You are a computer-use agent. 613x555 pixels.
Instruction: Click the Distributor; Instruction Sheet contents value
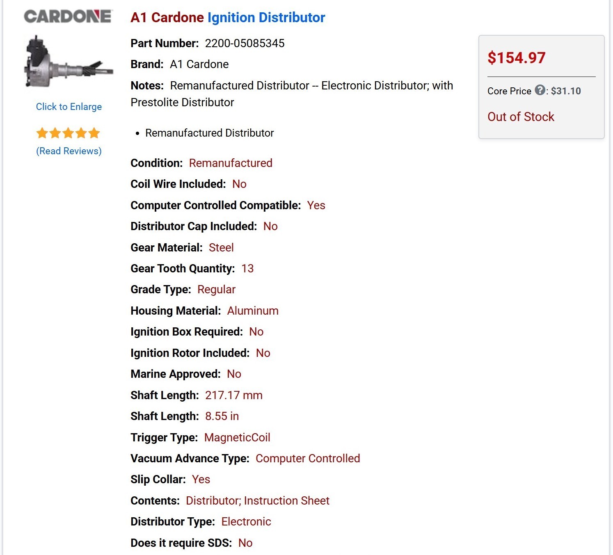click(258, 501)
